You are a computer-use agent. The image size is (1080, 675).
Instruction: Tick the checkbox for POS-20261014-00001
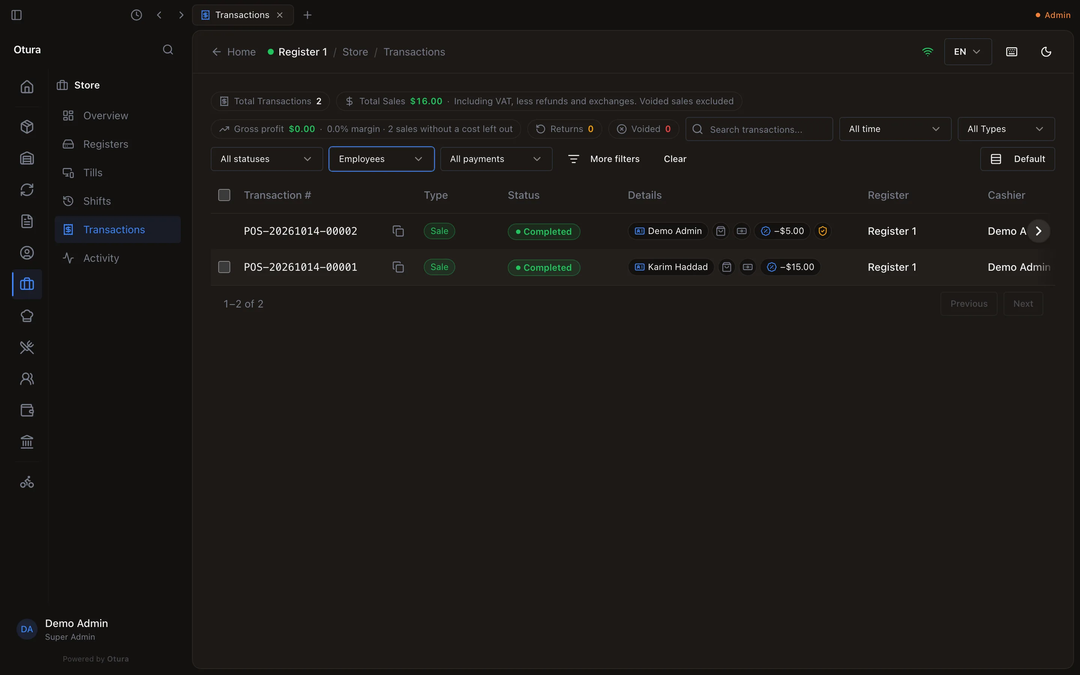224,267
